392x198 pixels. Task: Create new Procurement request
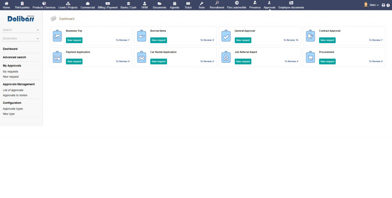pos(327,62)
